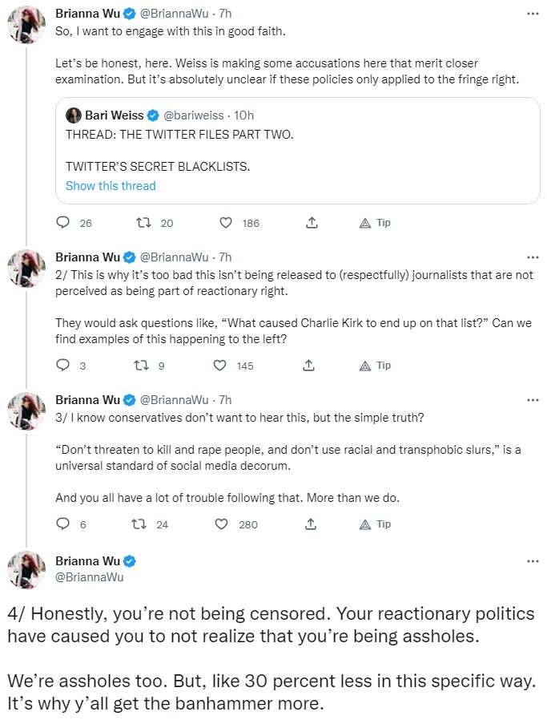Like the 3/ tweet with 280 likes
This screenshot has height=724, width=547.
[x=222, y=524]
